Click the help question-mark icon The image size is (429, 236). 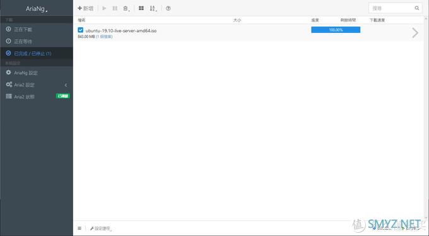(168, 8)
